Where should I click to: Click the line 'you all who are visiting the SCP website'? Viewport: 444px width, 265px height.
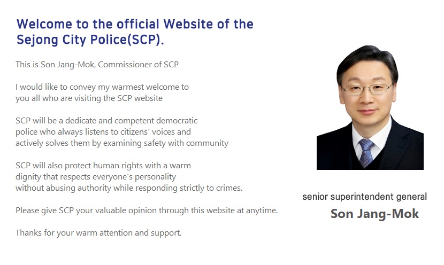[x=89, y=98]
